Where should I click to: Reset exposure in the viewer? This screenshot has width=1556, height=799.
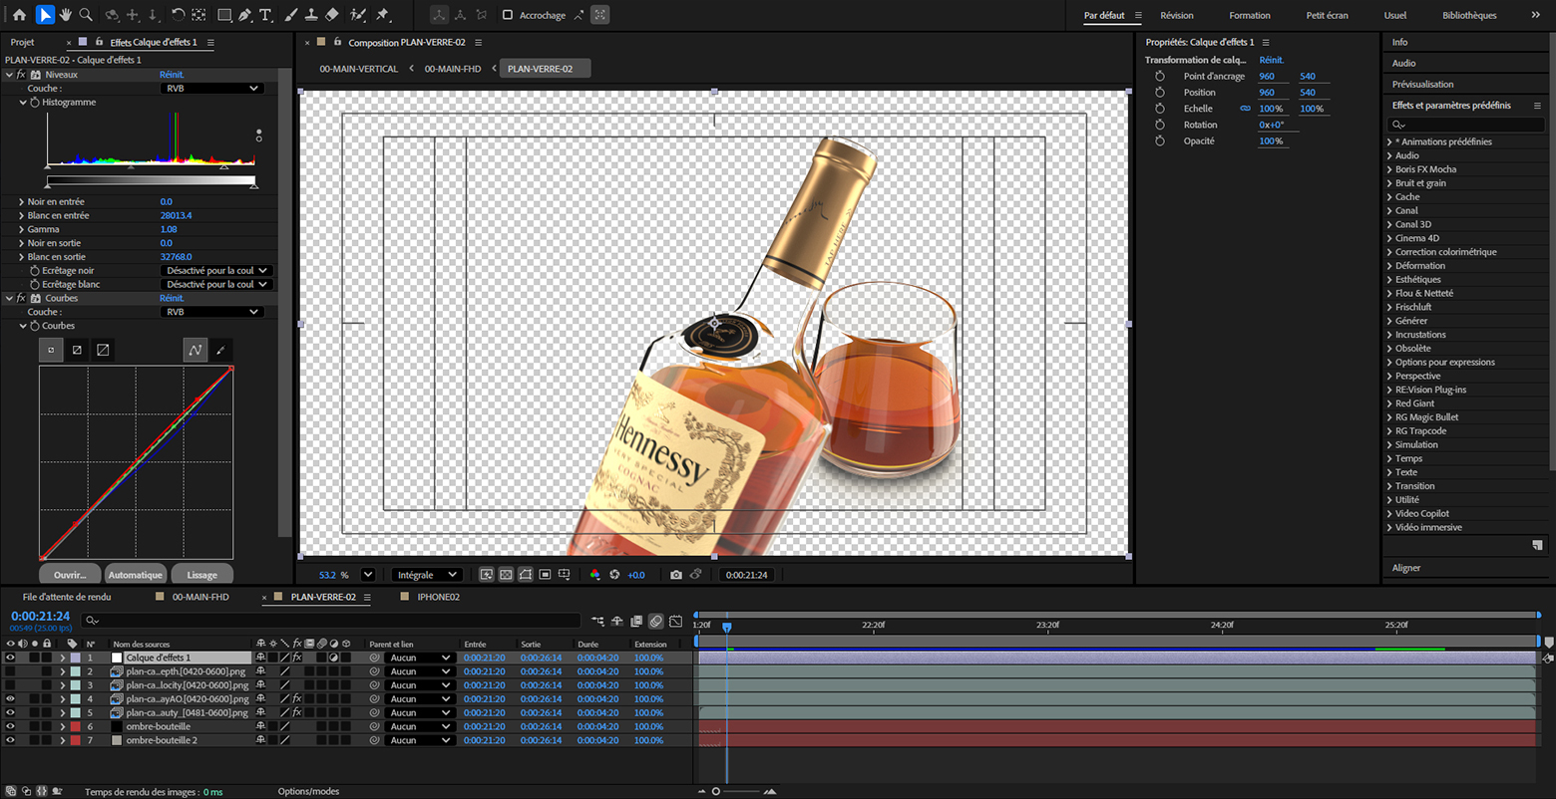[x=614, y=575]
